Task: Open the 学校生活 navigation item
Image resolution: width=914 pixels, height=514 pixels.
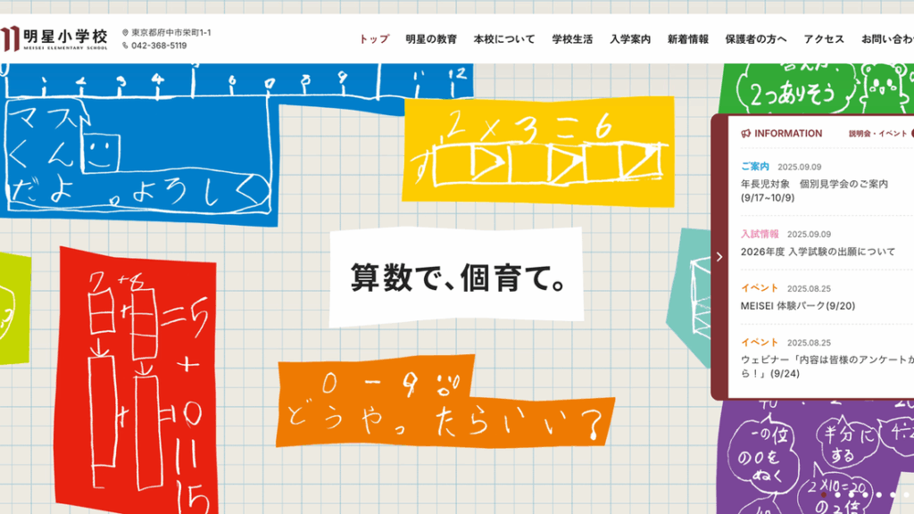Action: [x=572, y=39]
